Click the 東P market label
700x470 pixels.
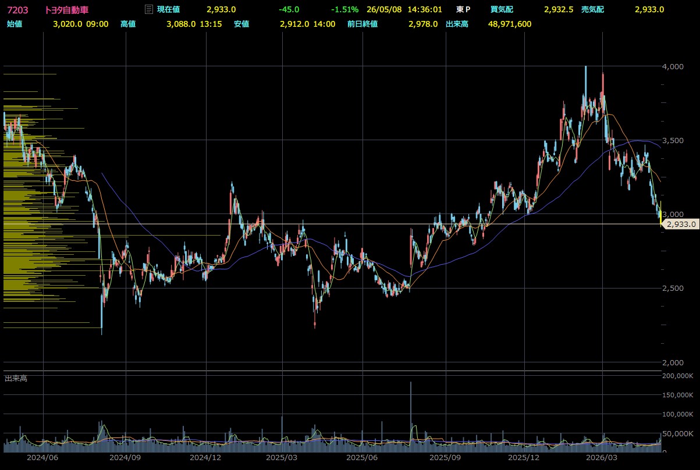[x=463, y=9]
